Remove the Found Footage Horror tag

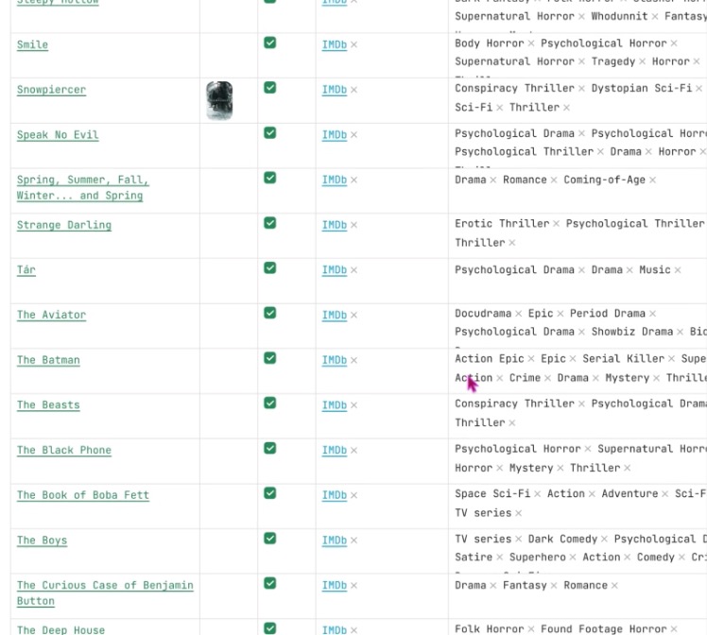pos(674,629)
